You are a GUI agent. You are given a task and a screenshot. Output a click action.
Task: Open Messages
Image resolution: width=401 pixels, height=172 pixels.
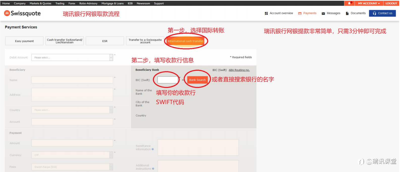tap(331, 13)
